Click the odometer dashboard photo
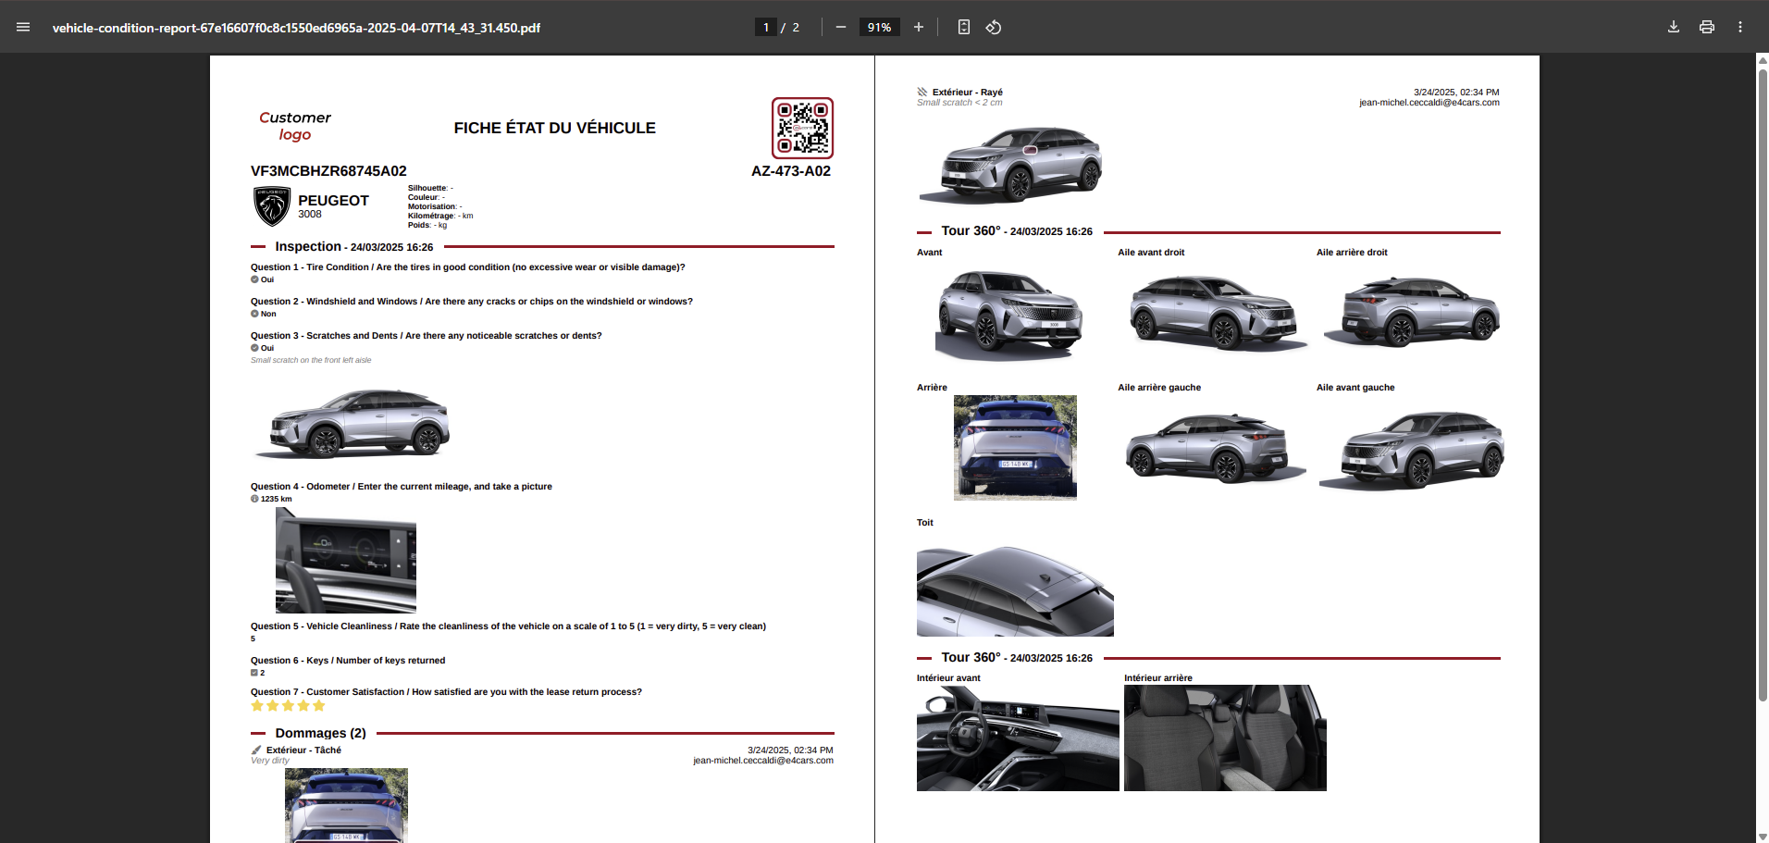This screenshot has height=843, width=1769. (345, 561)
